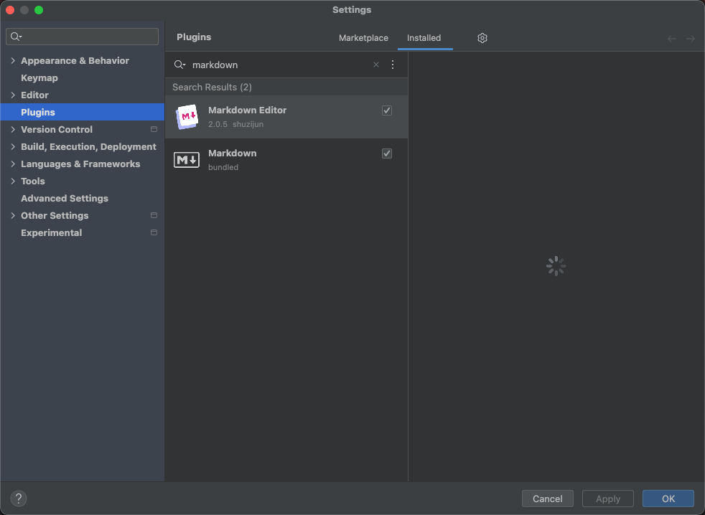Expand Appearance & Behavior section

tap(13, 61)
